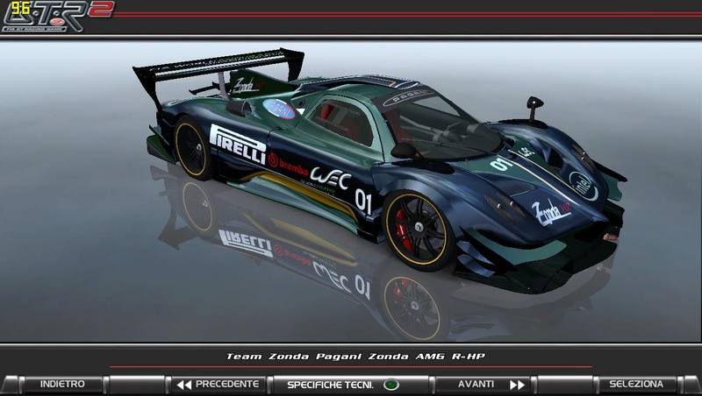
Task: Click the Pirelli logo on the car side
Action: pos(238,145)
